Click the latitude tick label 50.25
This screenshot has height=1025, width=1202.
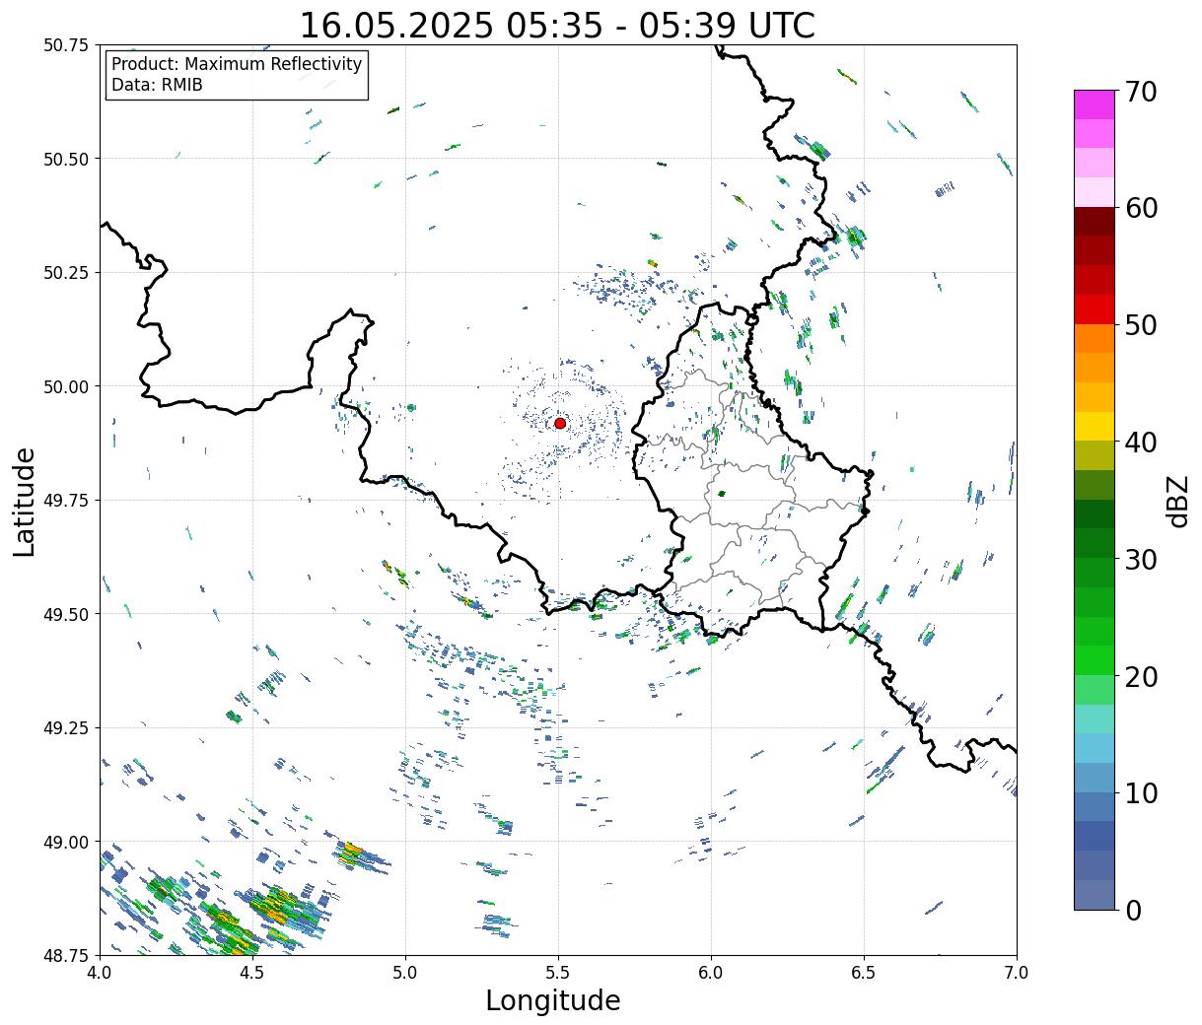click(66, 273)
